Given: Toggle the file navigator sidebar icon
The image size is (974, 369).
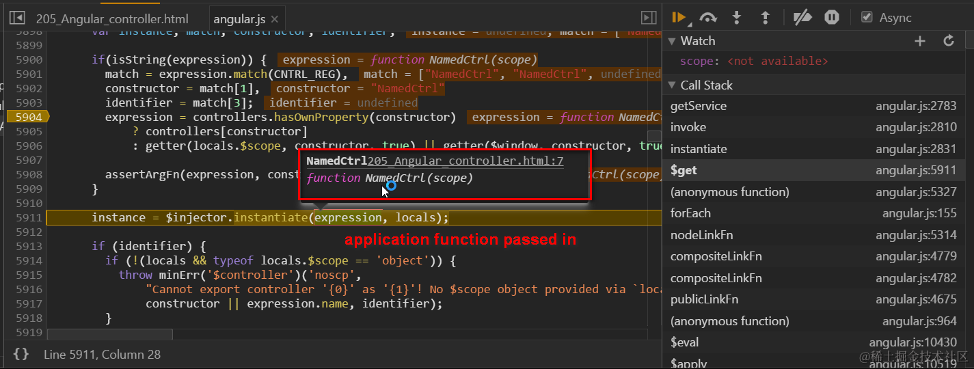Looking at the screenshot, I should tap(18, 18).
